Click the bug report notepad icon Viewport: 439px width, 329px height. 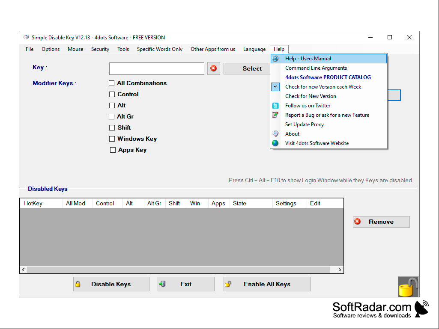click(x=275, y=115)
